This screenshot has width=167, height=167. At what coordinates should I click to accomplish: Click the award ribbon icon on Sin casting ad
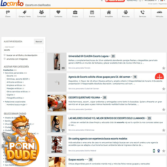pyautogui.click(x=159, y=151)
